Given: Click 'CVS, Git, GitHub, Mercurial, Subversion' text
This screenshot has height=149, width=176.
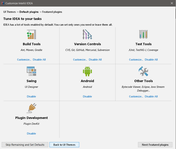Looking at the screenshot, I should [87, 50].
